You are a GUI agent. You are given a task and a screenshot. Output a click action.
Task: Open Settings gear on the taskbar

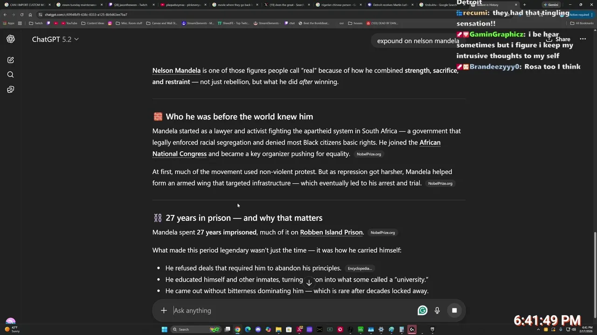click(381, 329)
